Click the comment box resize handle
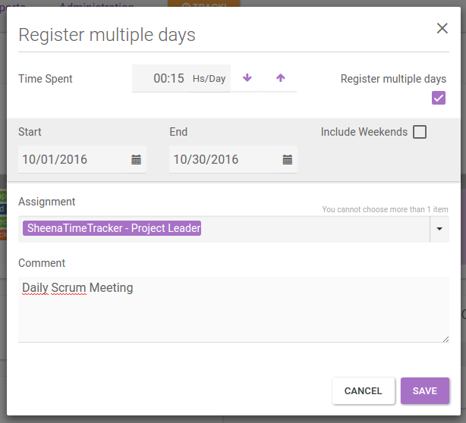 [x=446, y=339]
